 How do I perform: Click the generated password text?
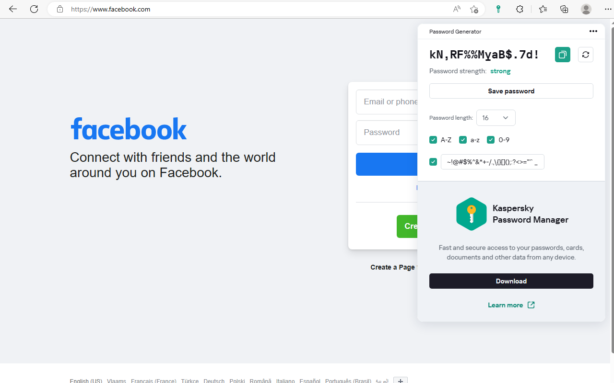click(484, 55)
